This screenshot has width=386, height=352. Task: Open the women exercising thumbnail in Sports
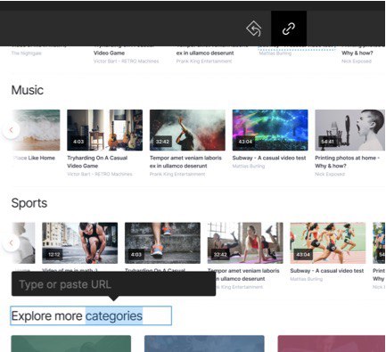pyautogui.click(x=245, y=243)
